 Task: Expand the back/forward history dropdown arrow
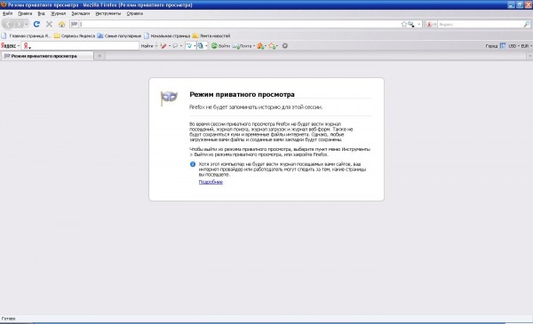coord(27,25)
